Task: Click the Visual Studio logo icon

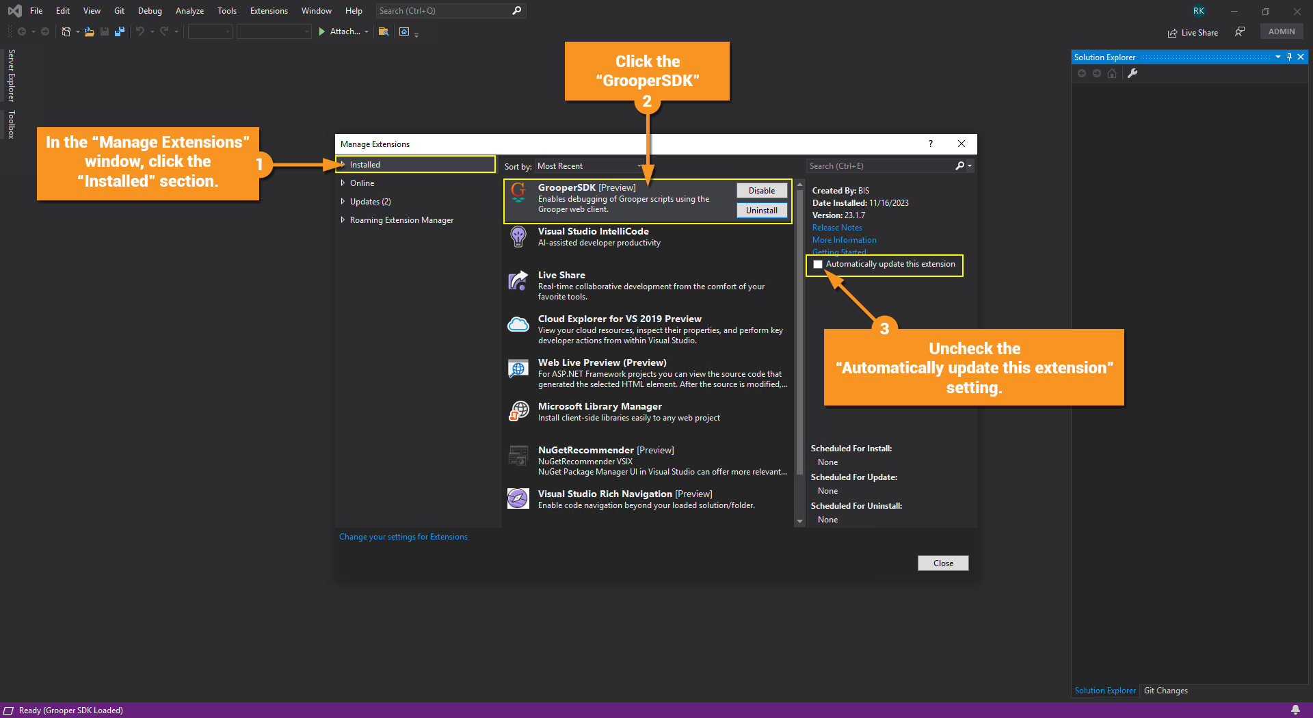Action: [14, 11]
